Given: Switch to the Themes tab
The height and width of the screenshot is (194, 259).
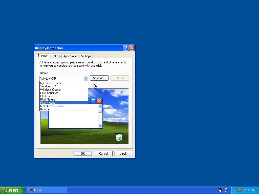Looking at the screenshot, I should (x=42, y=56).
